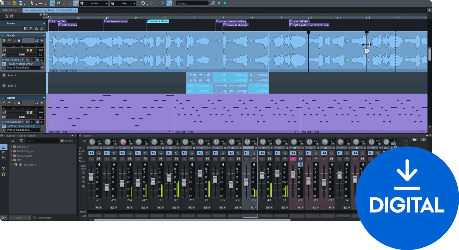Click the instruments keyboard icon in Plug-ins panel
This screenshot has height=250, width=459.
(12, 141)
